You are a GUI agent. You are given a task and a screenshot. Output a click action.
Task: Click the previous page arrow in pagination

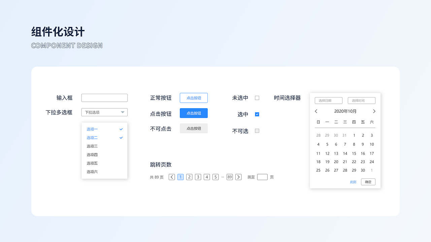coord(172,177)
